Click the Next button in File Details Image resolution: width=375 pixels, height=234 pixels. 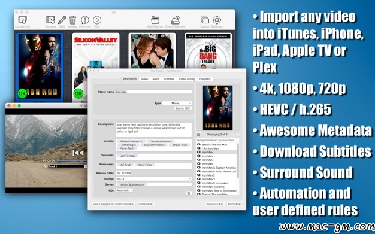234,204
